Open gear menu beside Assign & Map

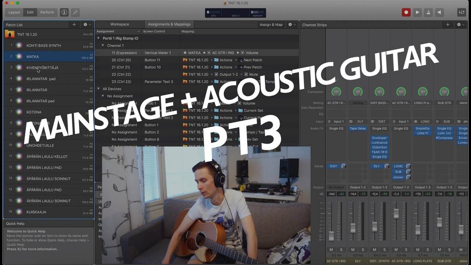coord(292,25)
